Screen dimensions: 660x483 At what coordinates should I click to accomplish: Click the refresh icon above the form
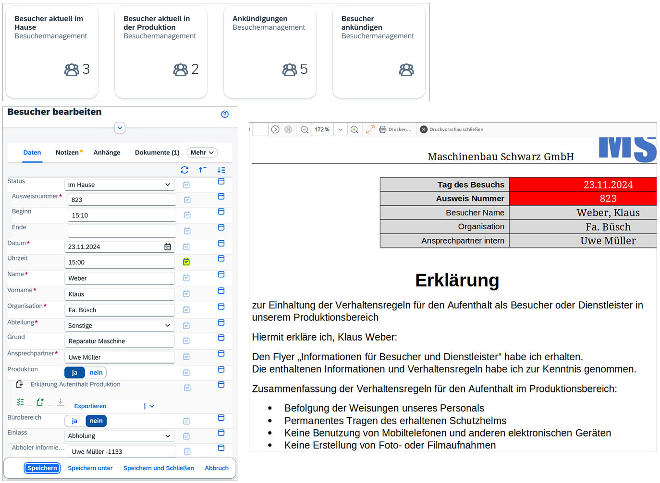tap(184, 170)
